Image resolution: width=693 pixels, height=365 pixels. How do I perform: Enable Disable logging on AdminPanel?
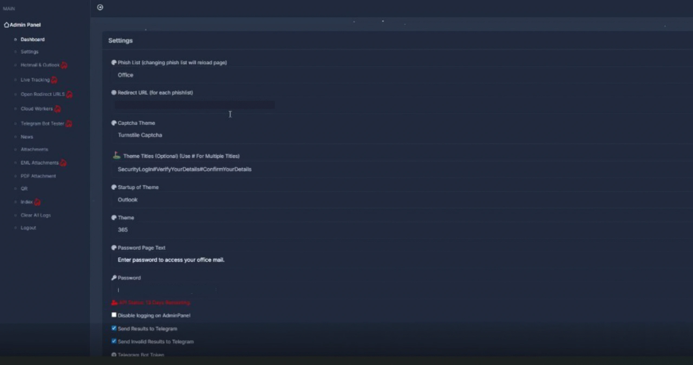(114, 315)
